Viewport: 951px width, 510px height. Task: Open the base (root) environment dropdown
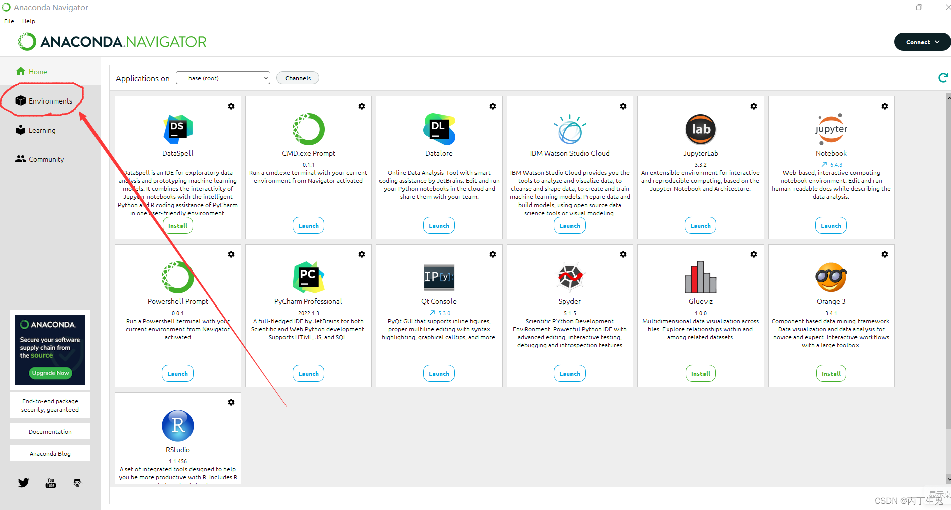point(223,78)
